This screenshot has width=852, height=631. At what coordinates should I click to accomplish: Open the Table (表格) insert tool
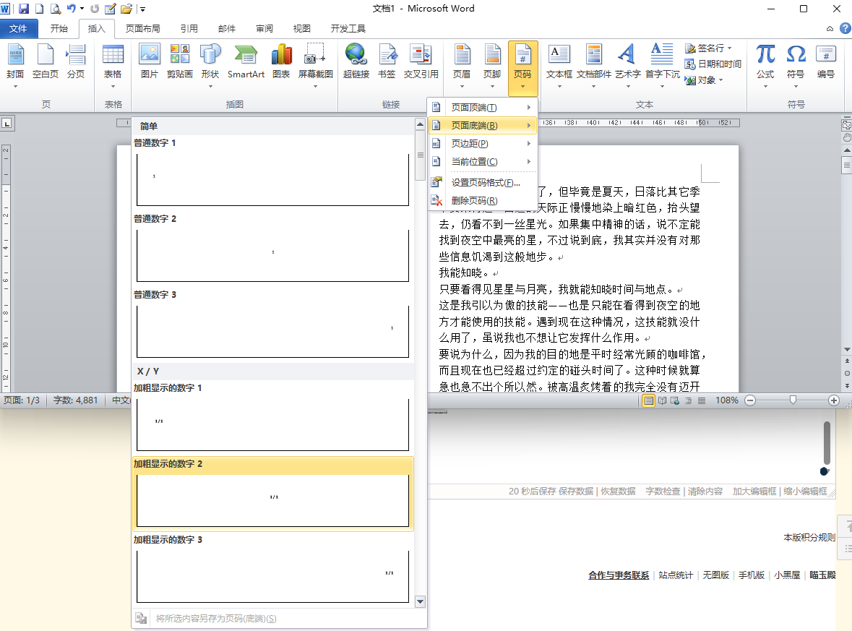coord(113,65)
